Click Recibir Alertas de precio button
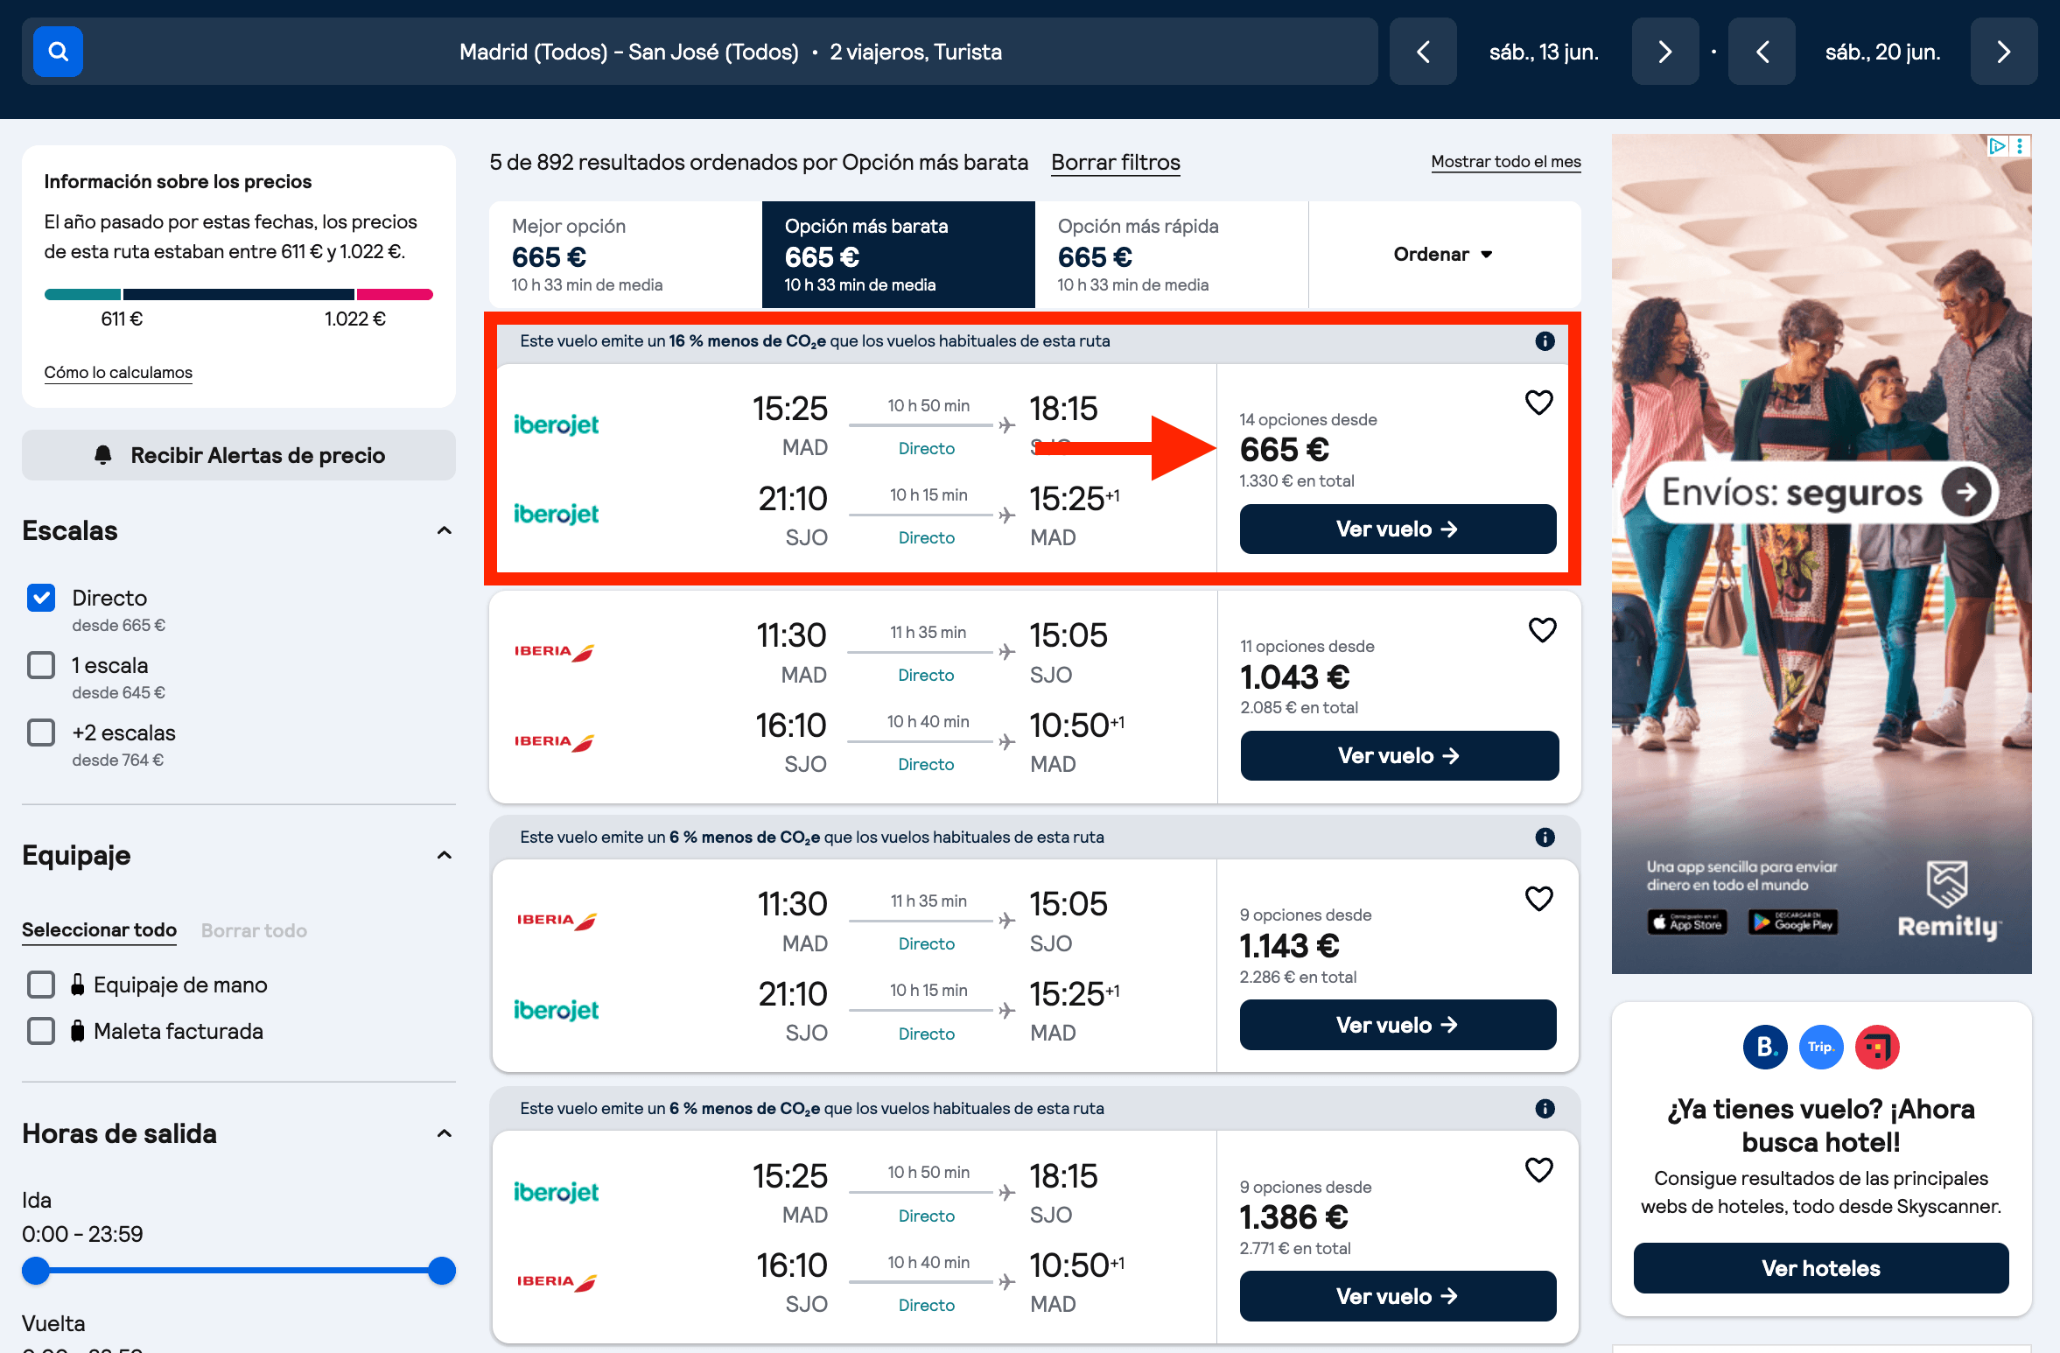The height and width of the screenshot is (1353, 2060). click(x=239, y=455)
